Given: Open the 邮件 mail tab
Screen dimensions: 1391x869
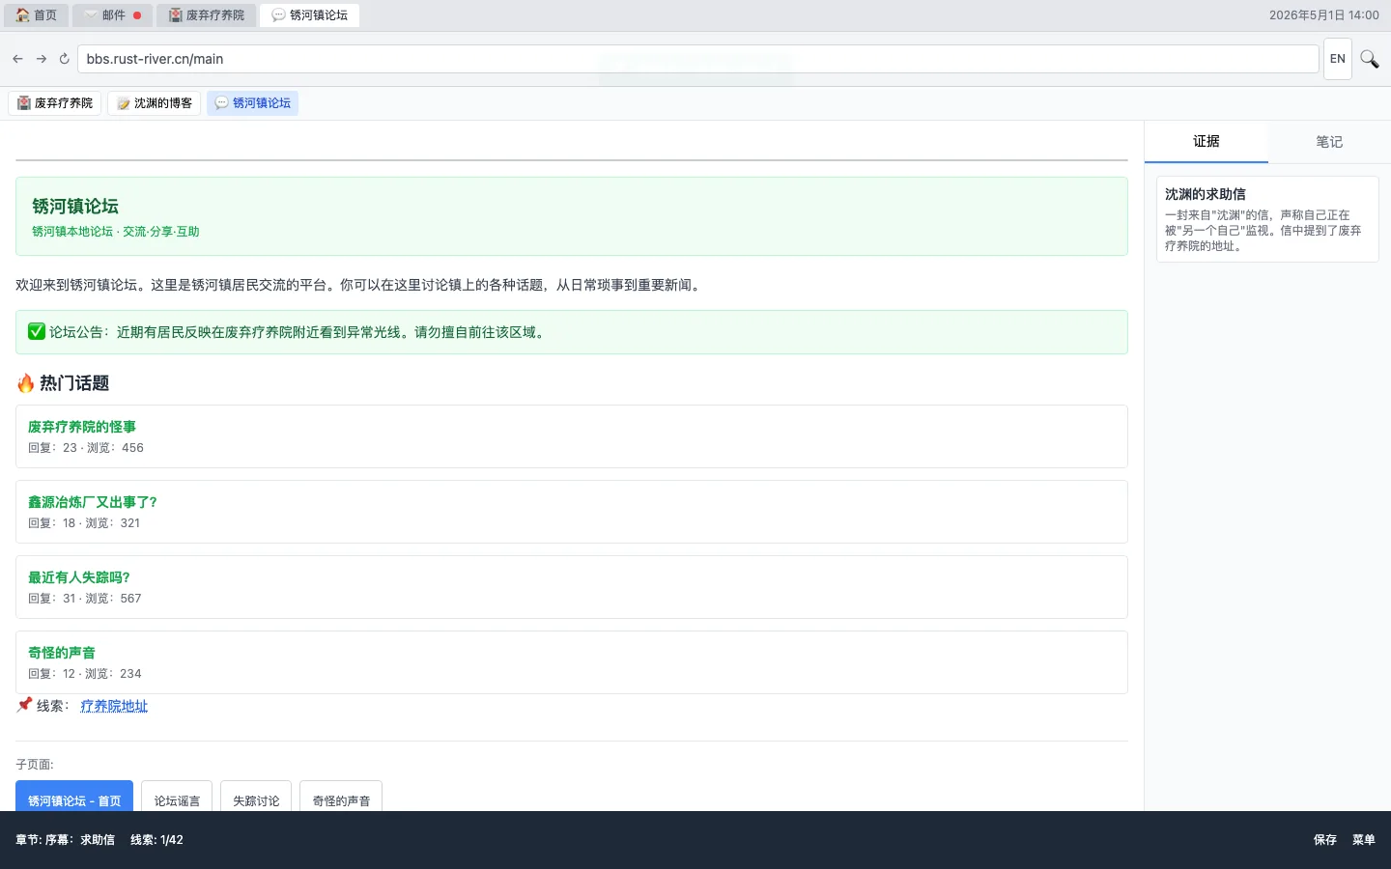Looking at the screenshot, I should pyautogui.click(x=113, y=15).
